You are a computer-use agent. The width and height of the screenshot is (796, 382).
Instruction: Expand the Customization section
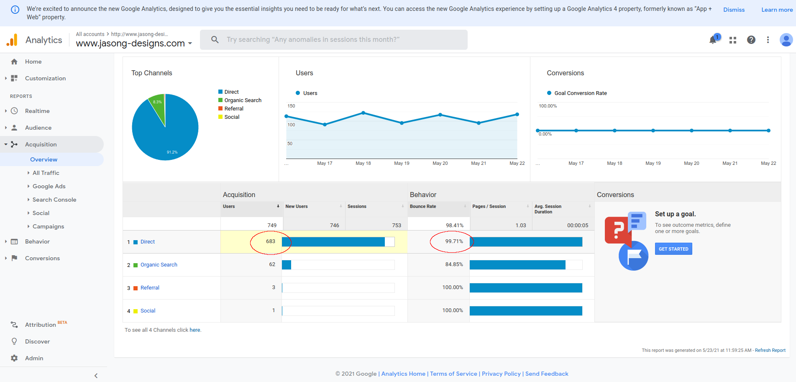[6, 78]
